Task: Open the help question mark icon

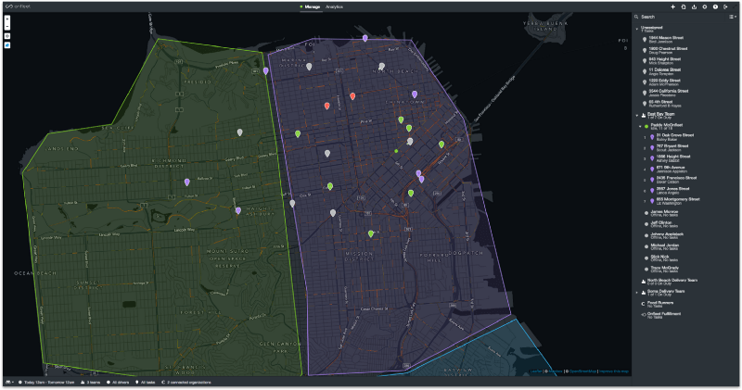Action: pos(715,6)
